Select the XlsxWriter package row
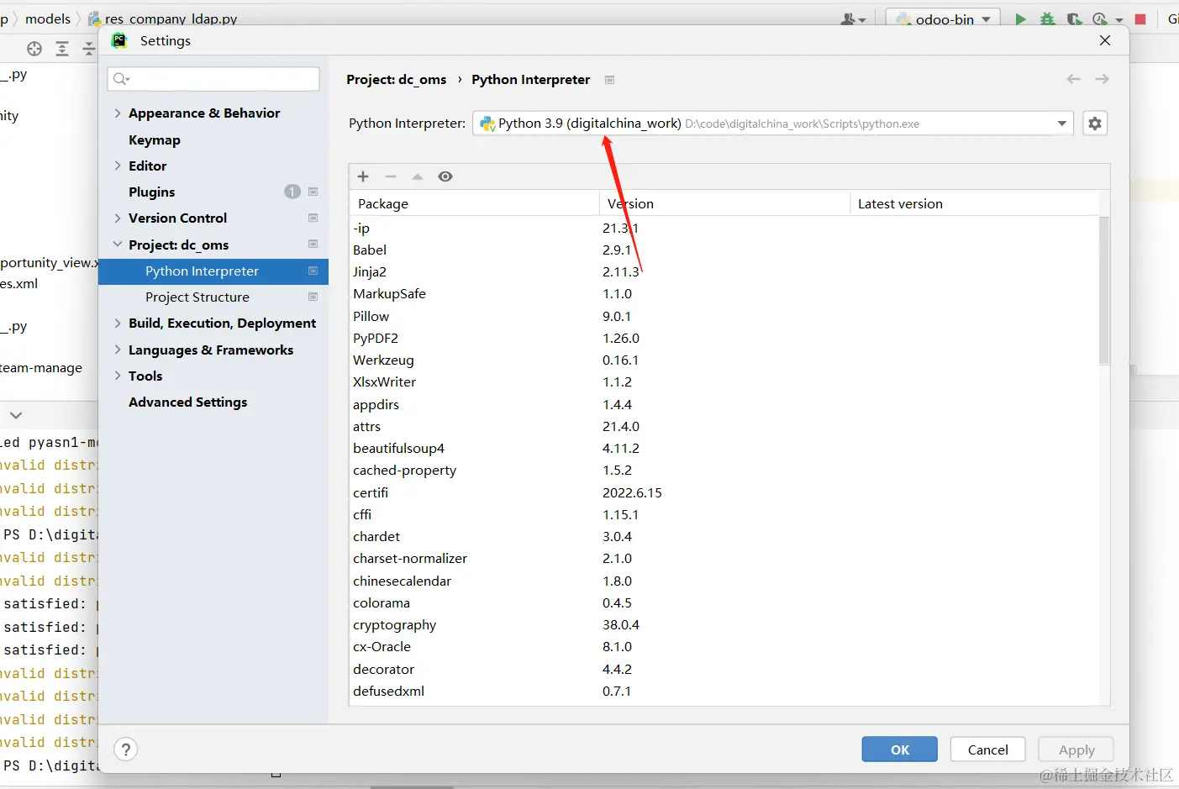1179x789 pixels. (x=724, y=381)
